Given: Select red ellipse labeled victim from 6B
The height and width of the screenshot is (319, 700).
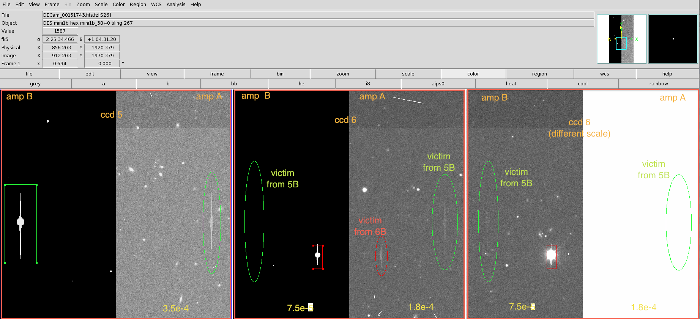Looking at the screenshot, I should click(381, 256).
